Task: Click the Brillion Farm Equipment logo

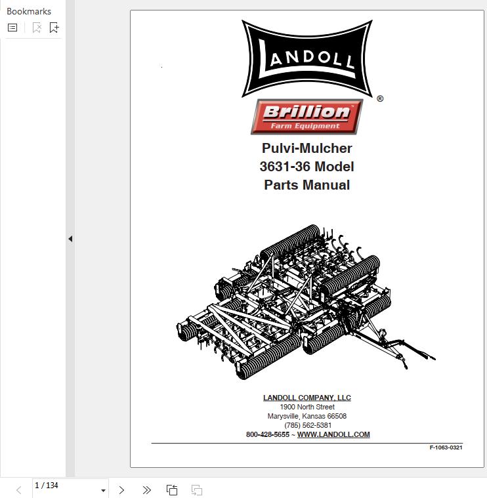Action: pos(307,117)
